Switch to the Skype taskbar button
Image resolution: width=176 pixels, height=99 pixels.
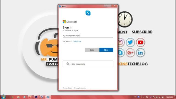[48, 97]
